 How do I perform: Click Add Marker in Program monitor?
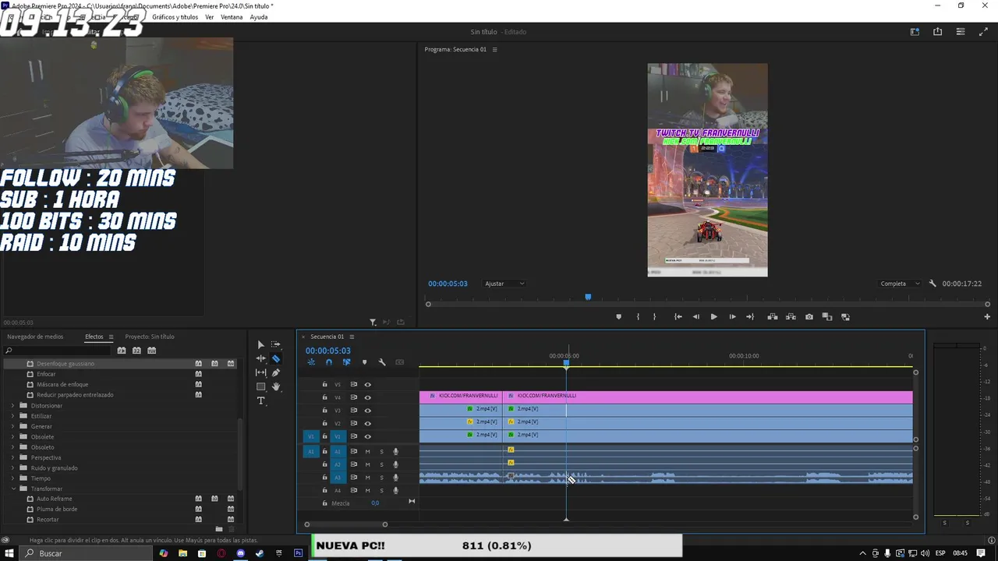619,317
